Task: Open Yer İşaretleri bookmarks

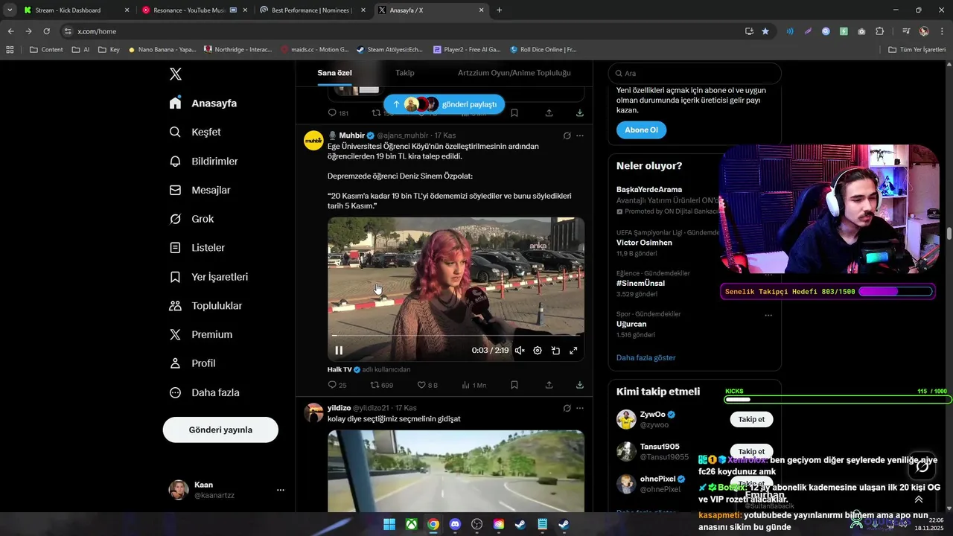Action: [x=209, y=276]
